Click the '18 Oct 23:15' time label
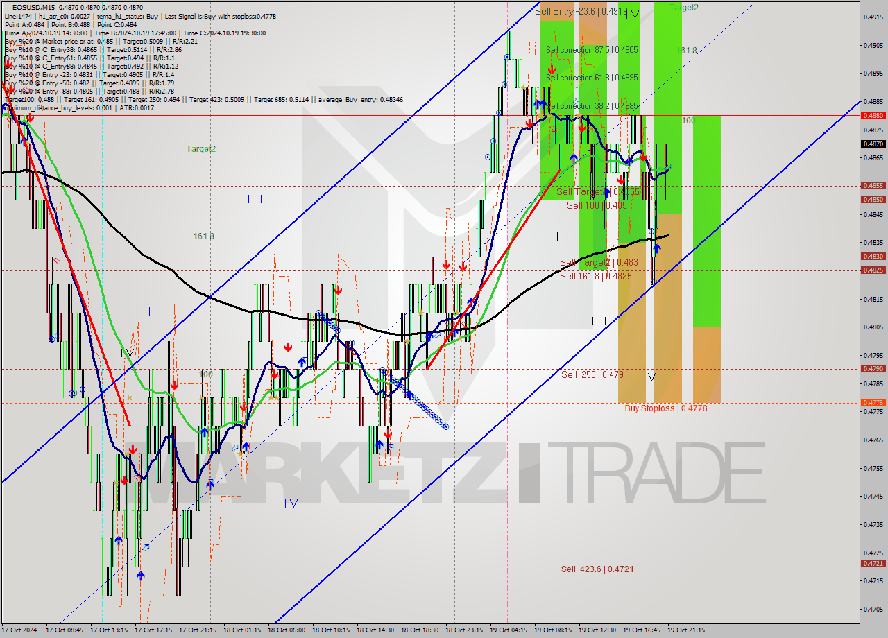Viewport: 888px width, 638px height. [x=463, y=630]
